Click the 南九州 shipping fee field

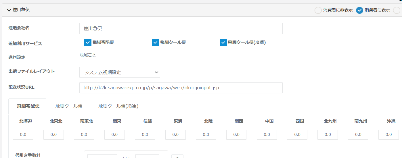tap(358, 135)
